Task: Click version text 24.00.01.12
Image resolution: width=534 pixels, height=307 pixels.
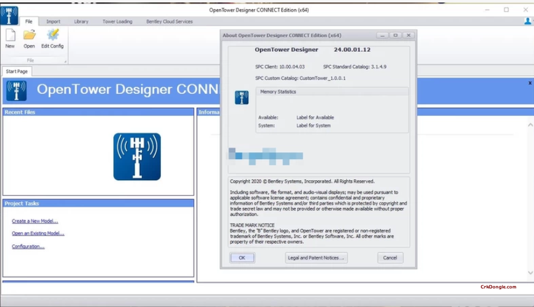Action: coord(352,50)
